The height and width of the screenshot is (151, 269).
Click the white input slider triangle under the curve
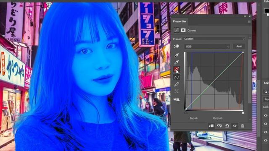[243, 112]
